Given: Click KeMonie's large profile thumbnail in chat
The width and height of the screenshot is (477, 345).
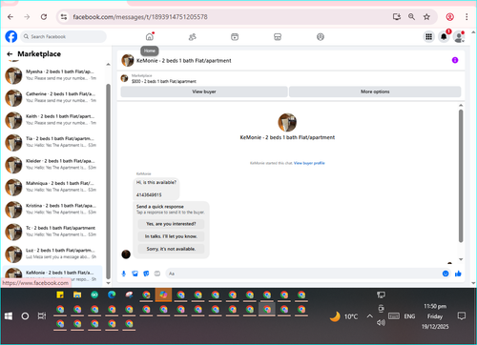Looking at the screenshot, I should coord(287,122).
